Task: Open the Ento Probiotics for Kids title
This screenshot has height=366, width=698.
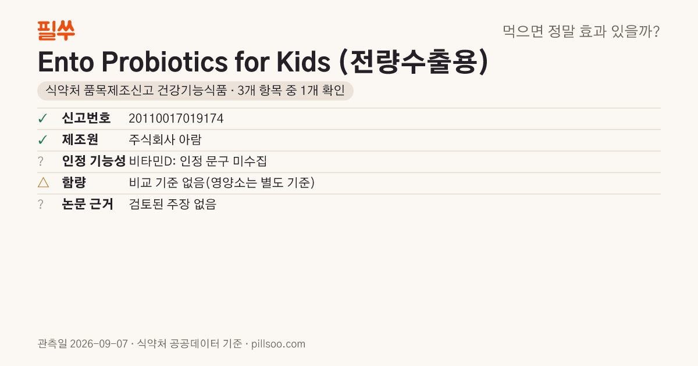Action: point(262,62)
